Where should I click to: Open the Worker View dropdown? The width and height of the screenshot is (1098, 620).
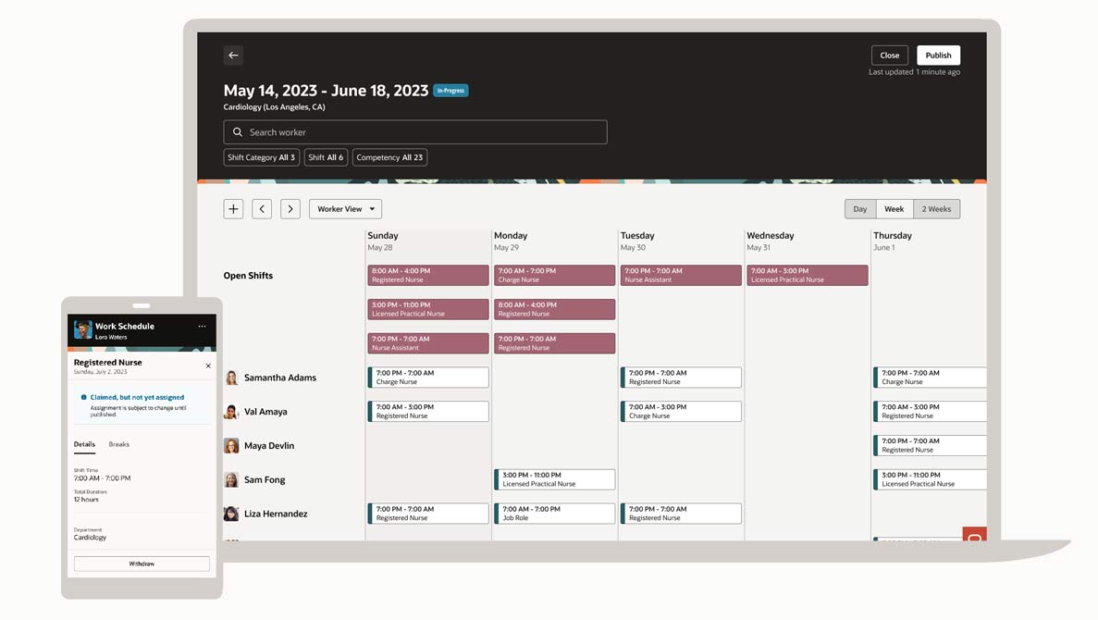pyautogui.click(x=345, y=209)
